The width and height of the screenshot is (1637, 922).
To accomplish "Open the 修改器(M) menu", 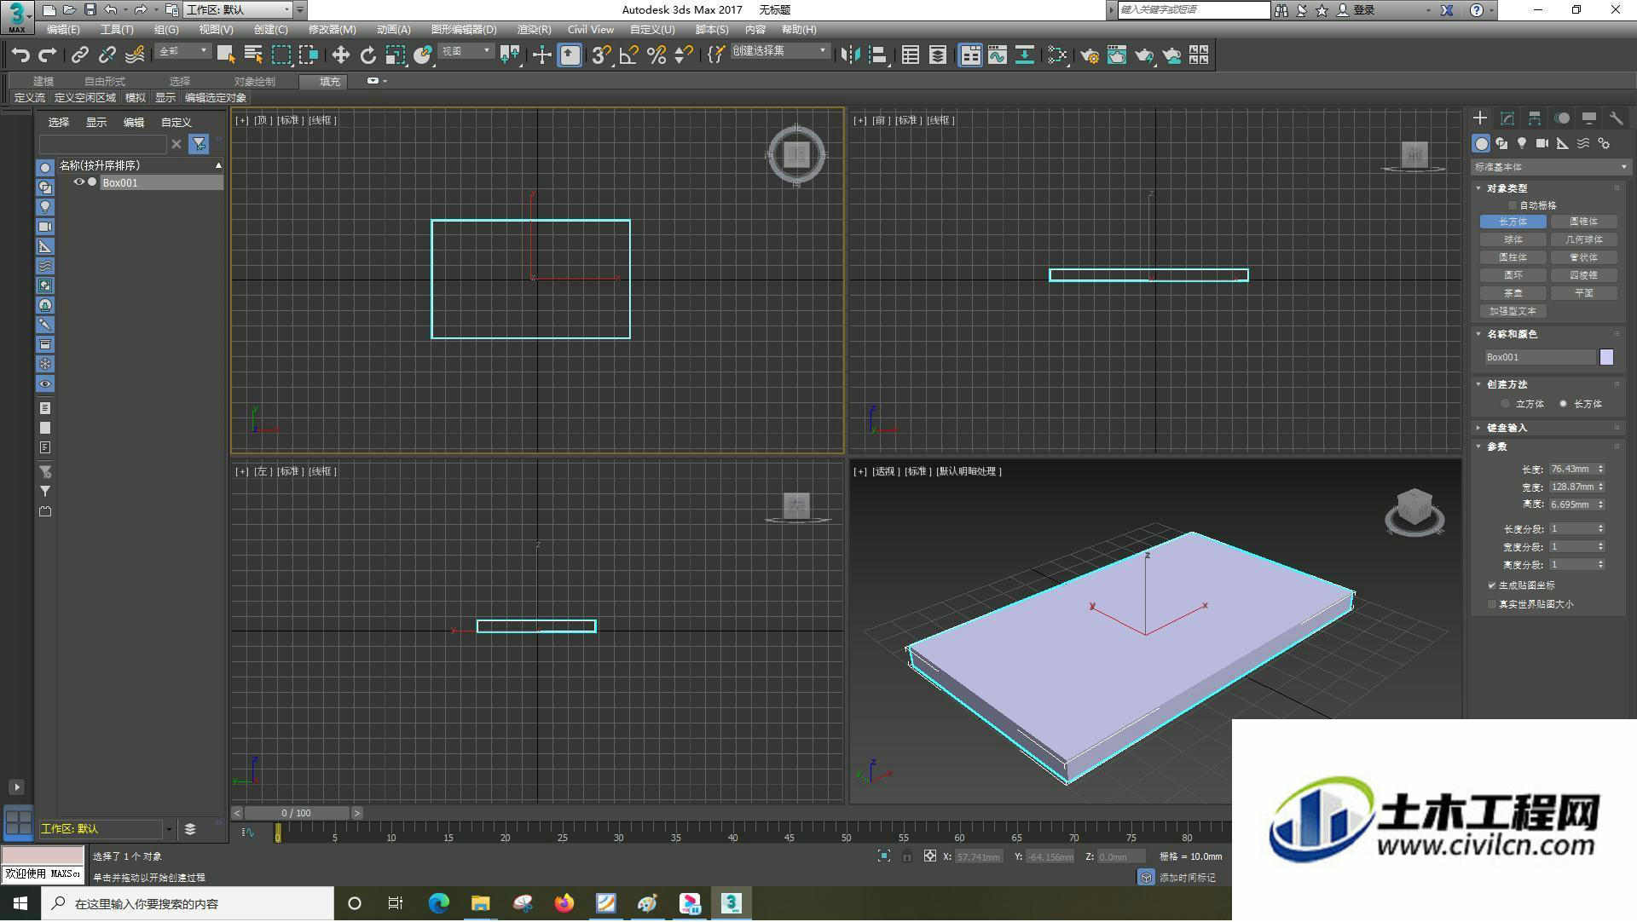I will tap(332, 30).
